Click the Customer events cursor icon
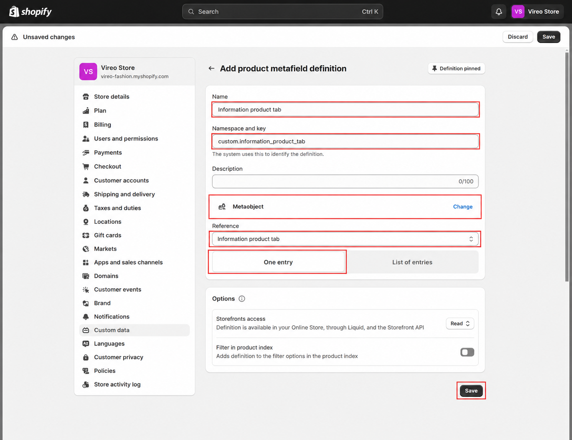Viewport: 572px width, 440px height. pyautogui.click(x=86, y=290)
